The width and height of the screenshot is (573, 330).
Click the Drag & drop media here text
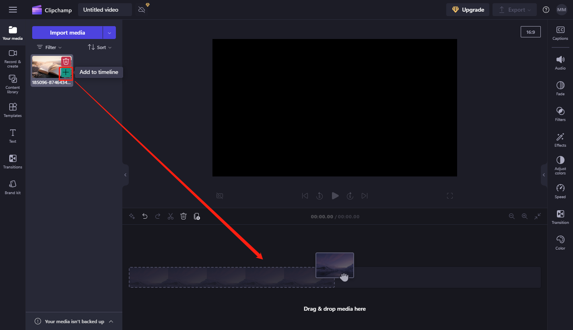point(335,309)
